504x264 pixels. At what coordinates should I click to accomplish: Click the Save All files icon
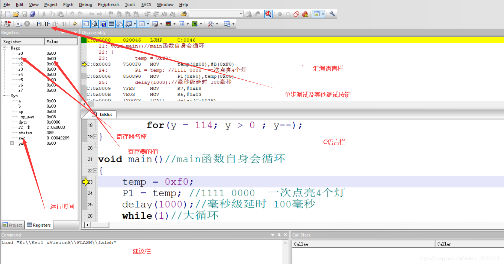point(33,14)
